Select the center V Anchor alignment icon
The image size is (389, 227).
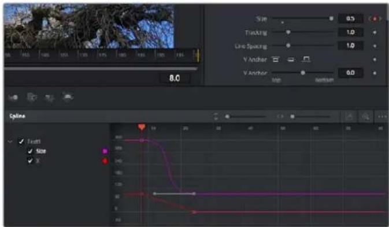point(291,59)
